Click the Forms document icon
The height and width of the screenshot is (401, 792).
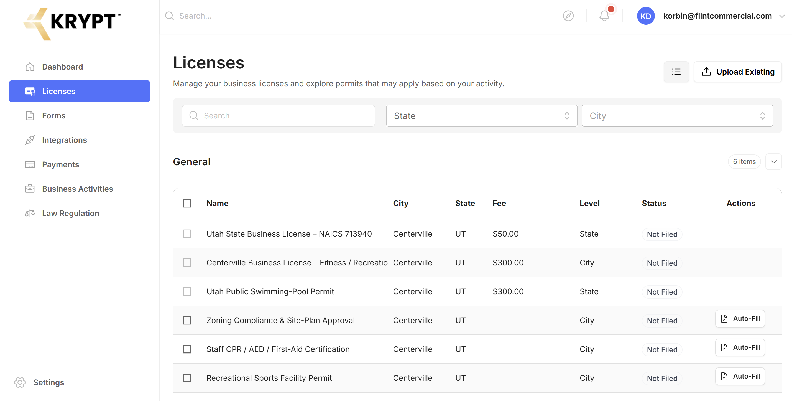[30, 116]
